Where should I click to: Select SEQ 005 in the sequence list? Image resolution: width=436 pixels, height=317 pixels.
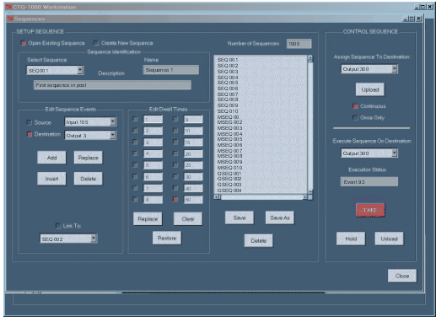point(228,83)
